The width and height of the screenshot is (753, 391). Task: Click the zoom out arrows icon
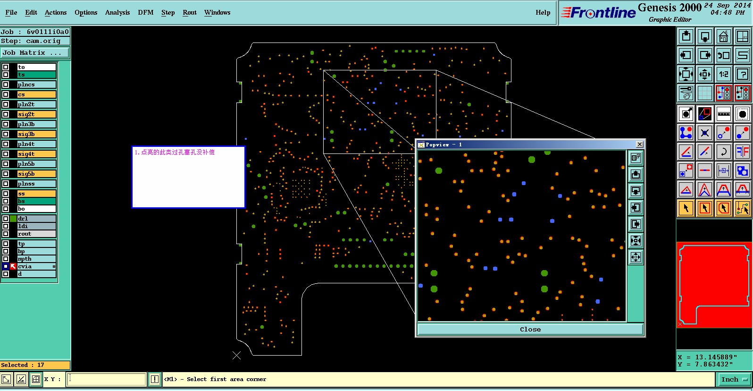pyautogui.click(x=686, y=74)
